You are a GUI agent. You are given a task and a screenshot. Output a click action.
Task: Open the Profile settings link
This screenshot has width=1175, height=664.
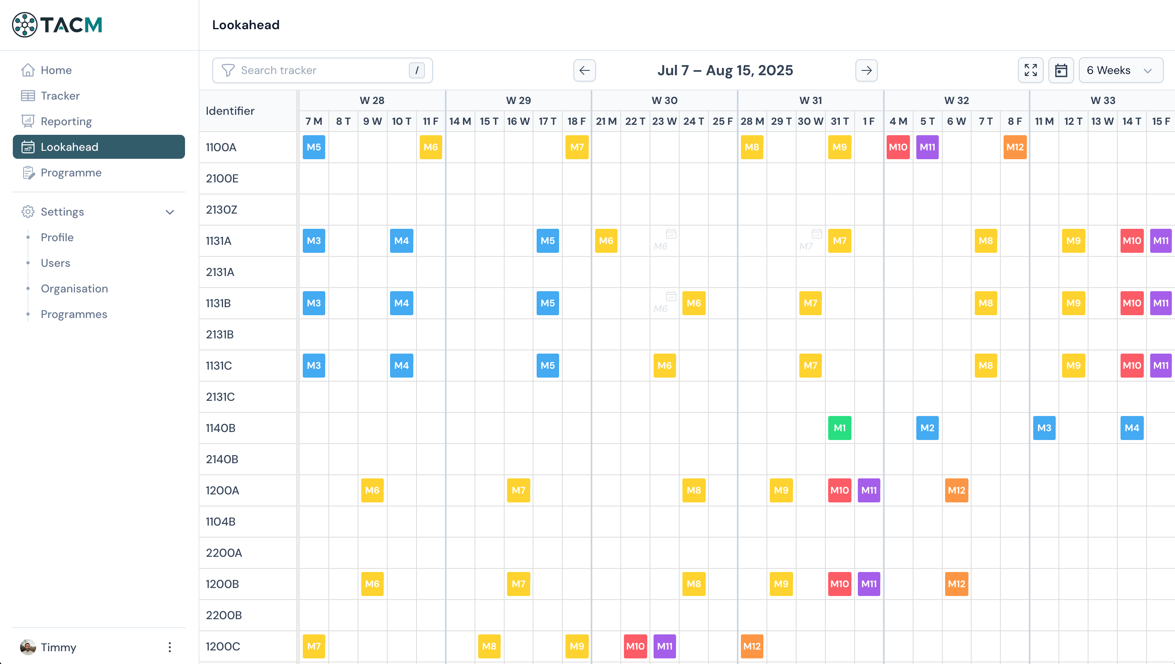pyautogui.click(x=57, y=237)
